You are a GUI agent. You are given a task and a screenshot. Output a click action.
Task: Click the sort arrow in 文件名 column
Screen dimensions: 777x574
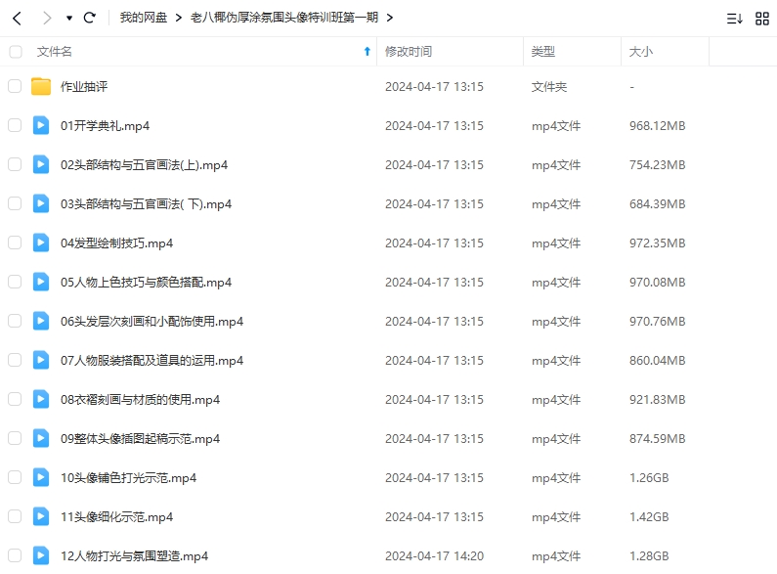367,51
